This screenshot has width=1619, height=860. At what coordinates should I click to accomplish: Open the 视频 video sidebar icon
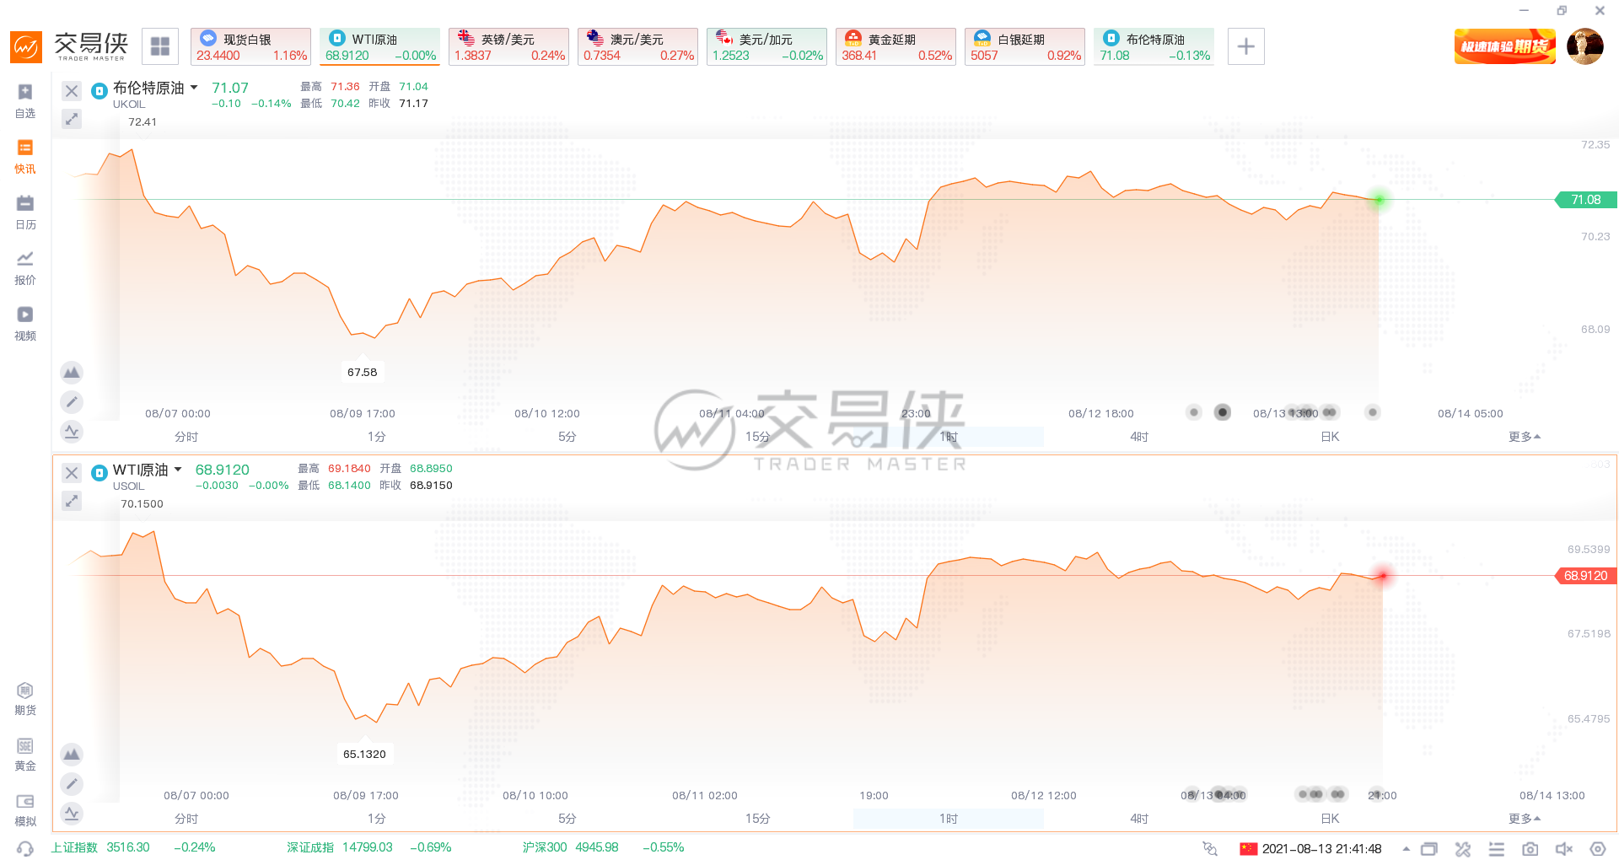click(25, 323)
